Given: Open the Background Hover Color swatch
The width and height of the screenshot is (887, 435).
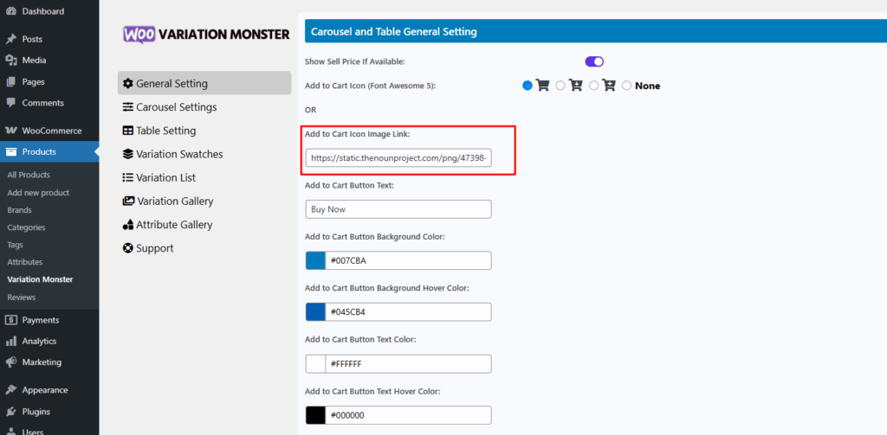Looking at the screenshot, I should (x=315, y=312).
